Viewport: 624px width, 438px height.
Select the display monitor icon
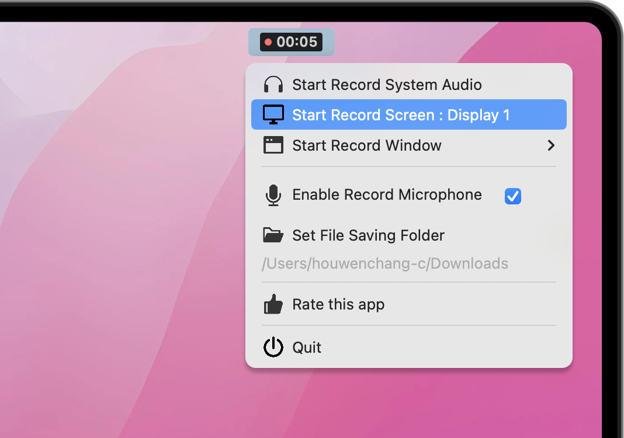point(272,114)
